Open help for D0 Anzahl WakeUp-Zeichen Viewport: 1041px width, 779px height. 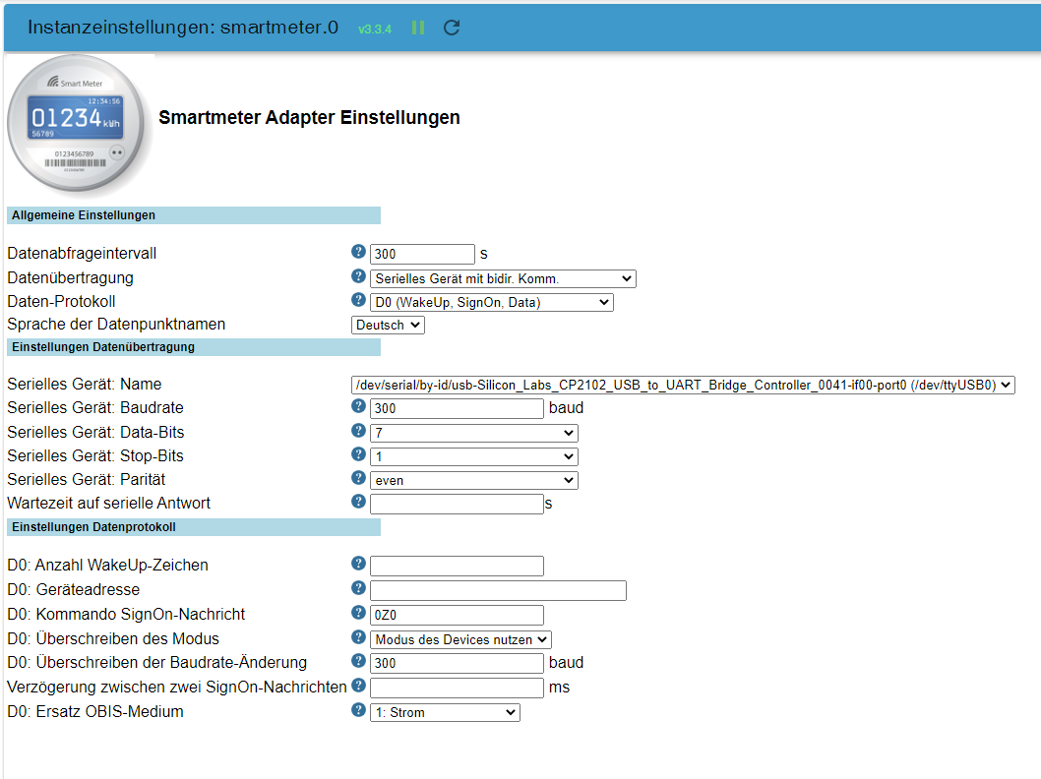(358, 564)
